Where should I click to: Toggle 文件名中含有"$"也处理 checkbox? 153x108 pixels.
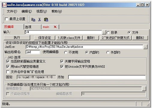[x=8, y=72]
